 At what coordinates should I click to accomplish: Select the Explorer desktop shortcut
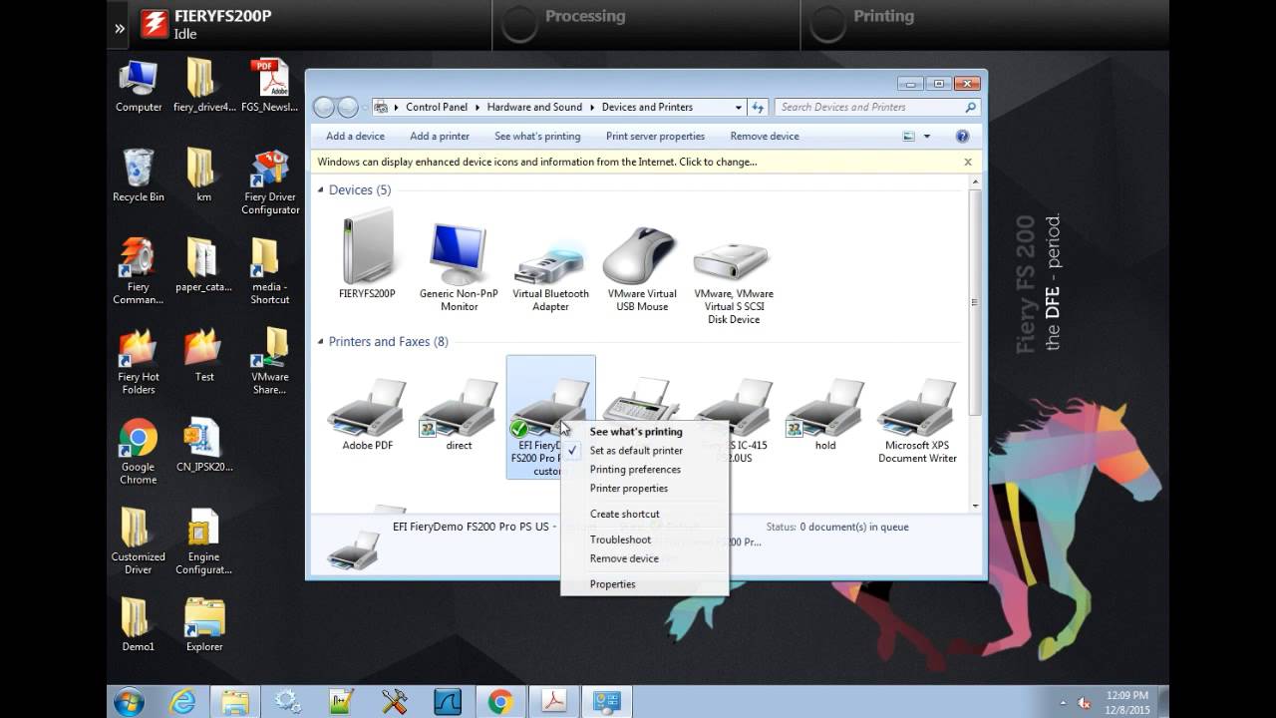tap(203, 625)
